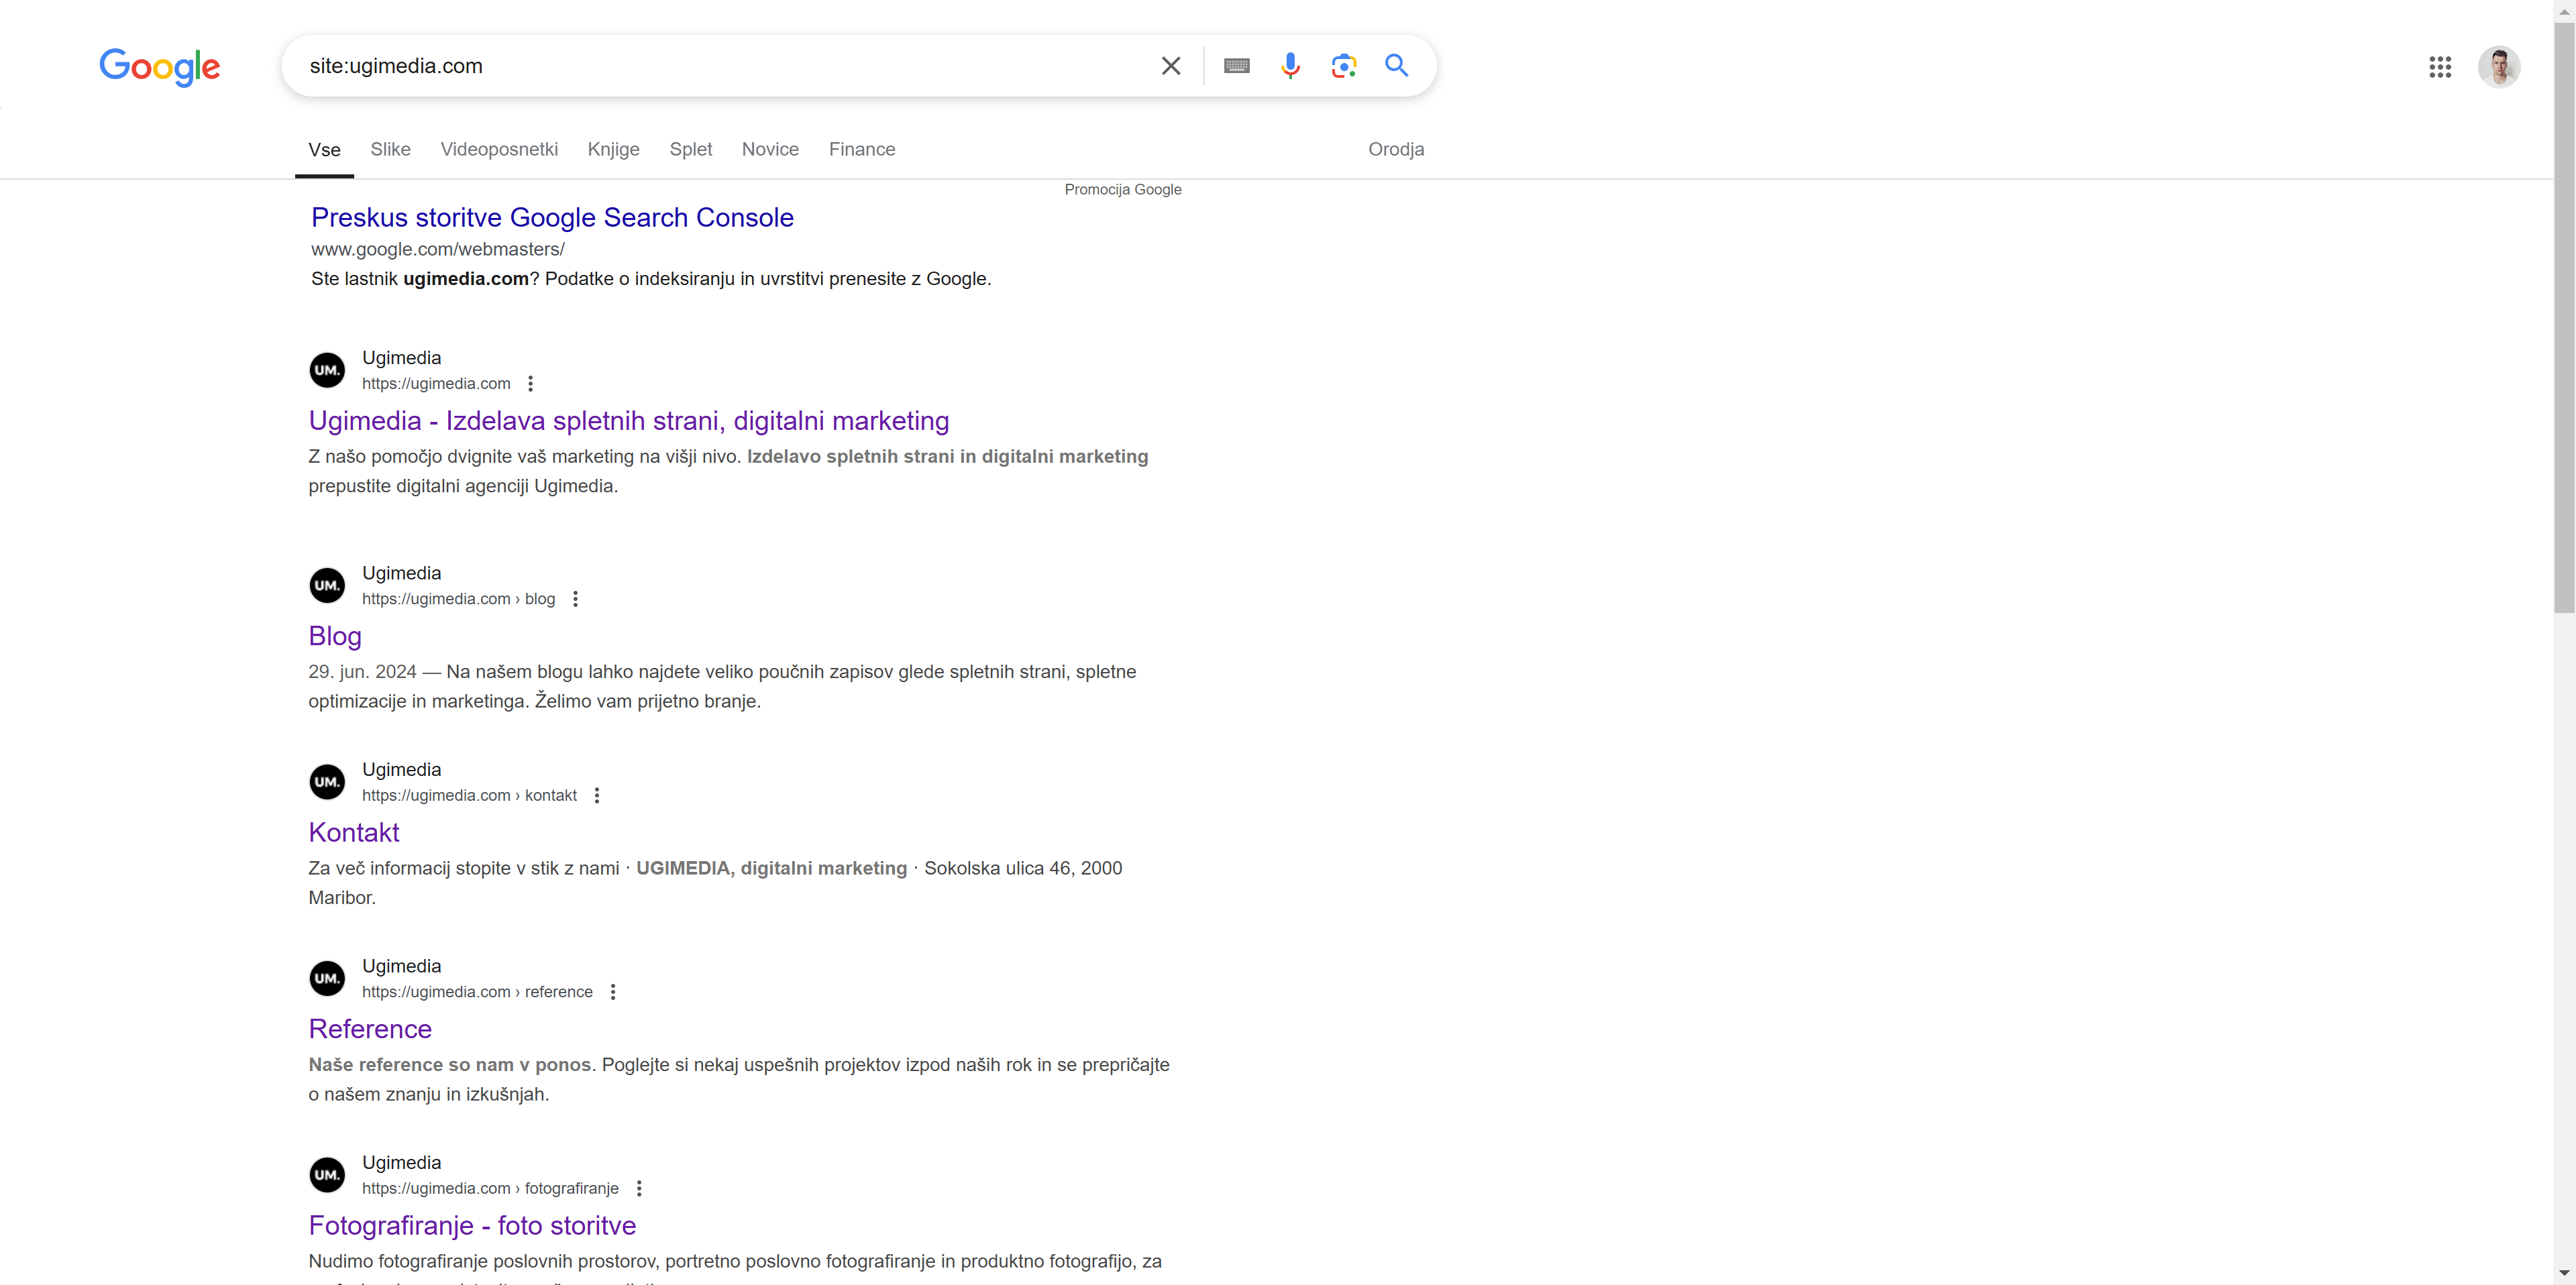Open Google Lens image search
This screenshot has width=2576, height=1285.
pyautogui.click(x=1343, y=66)
